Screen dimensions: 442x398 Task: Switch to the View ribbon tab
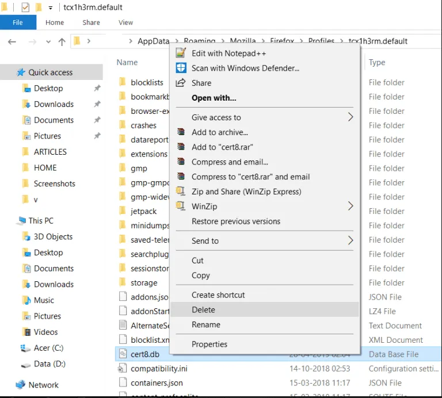tap(125, 22)
